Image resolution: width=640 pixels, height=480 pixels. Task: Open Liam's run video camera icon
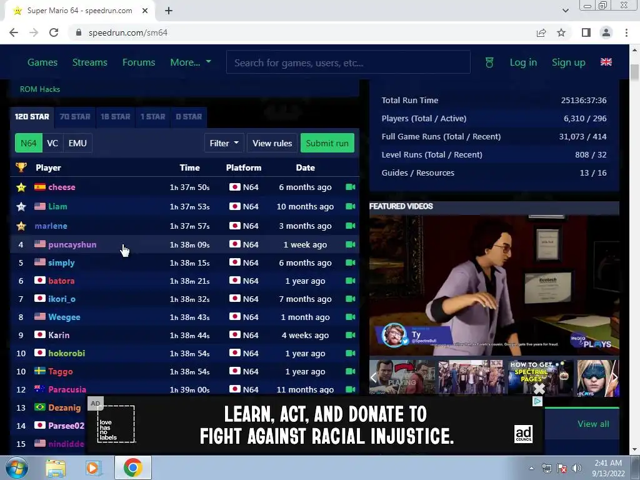pyautogui.click(x=350, y=206)
